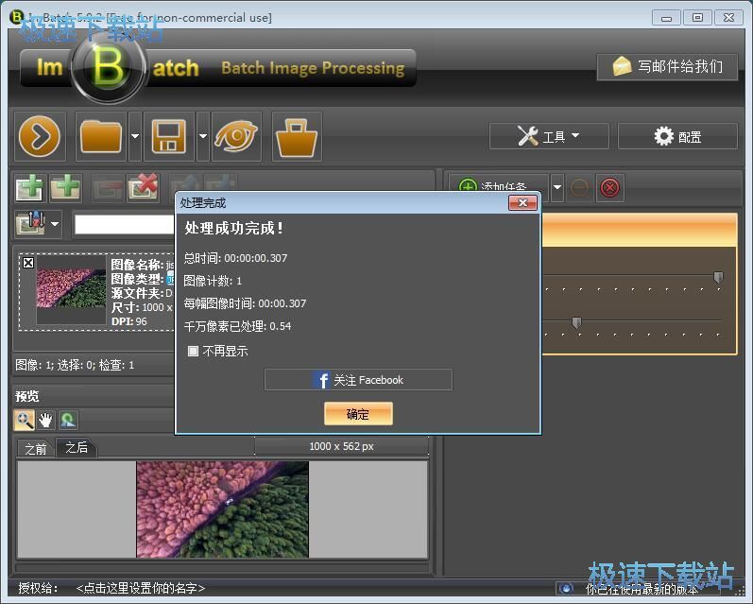Click the 图像计数: 1 text
The width and height of the screenshot is (753, 604).
[213, 281]
